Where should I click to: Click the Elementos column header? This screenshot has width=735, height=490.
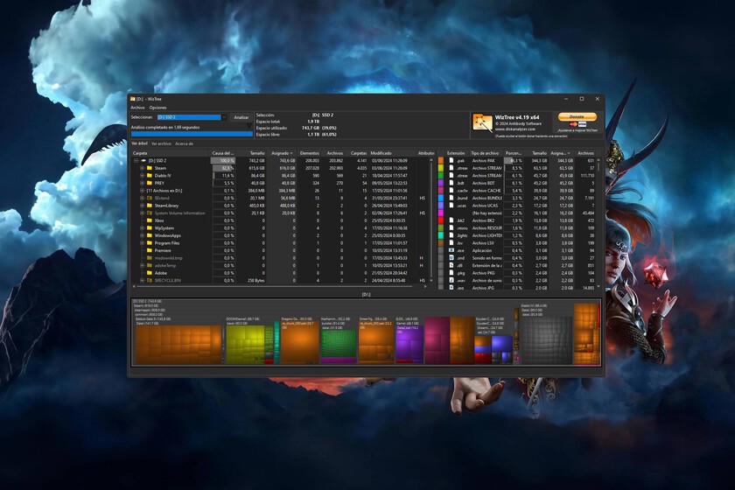click(310, 153)
